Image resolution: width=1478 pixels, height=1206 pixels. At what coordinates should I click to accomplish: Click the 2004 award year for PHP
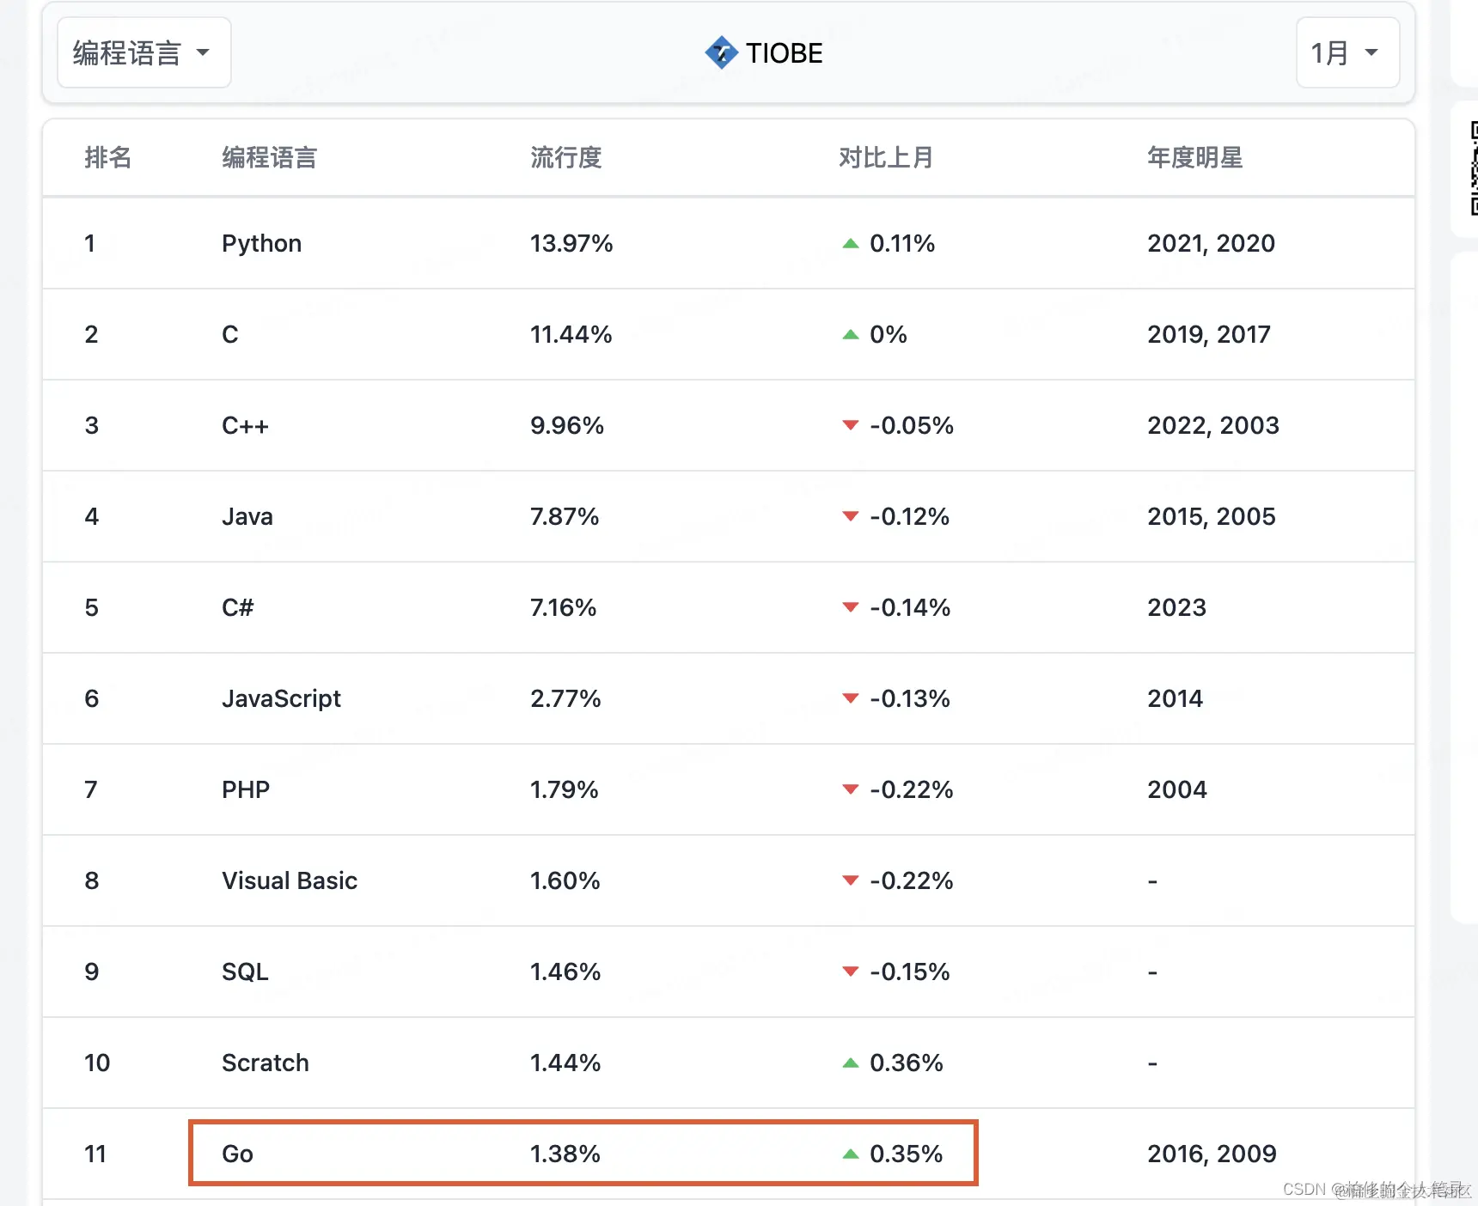point(1177,789)
